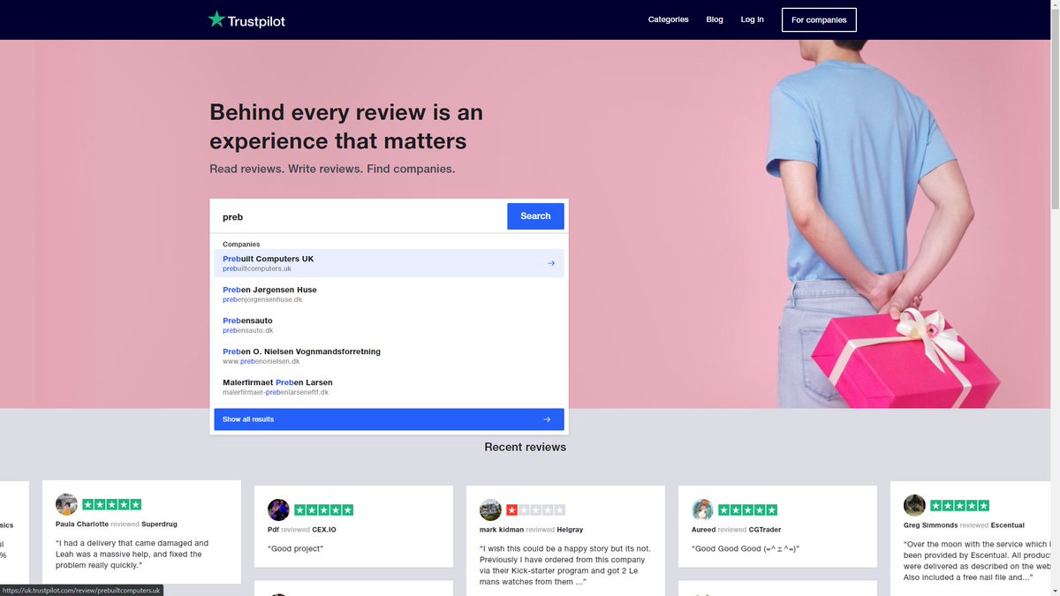The height and width of the screenshot is (596, 1060).
Task: Click Paula Charlotte reviewer name
Action: point(82,524)
